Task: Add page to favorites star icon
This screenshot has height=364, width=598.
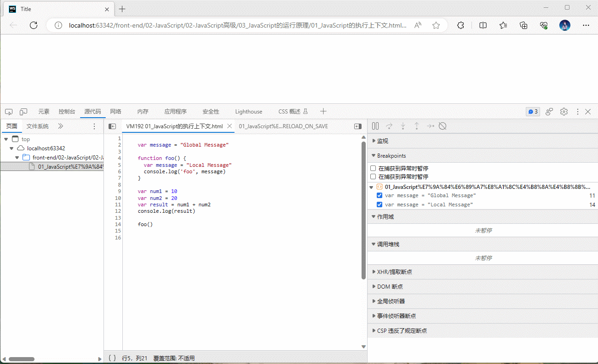Action: pos(436,26)
